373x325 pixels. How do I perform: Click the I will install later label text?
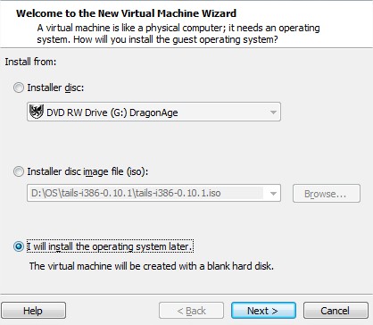[x=110, y=246]
